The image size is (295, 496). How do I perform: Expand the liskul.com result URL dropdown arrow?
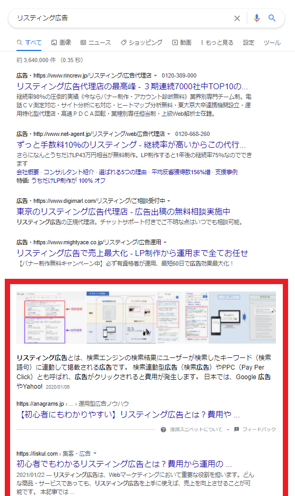pos(95,454)
